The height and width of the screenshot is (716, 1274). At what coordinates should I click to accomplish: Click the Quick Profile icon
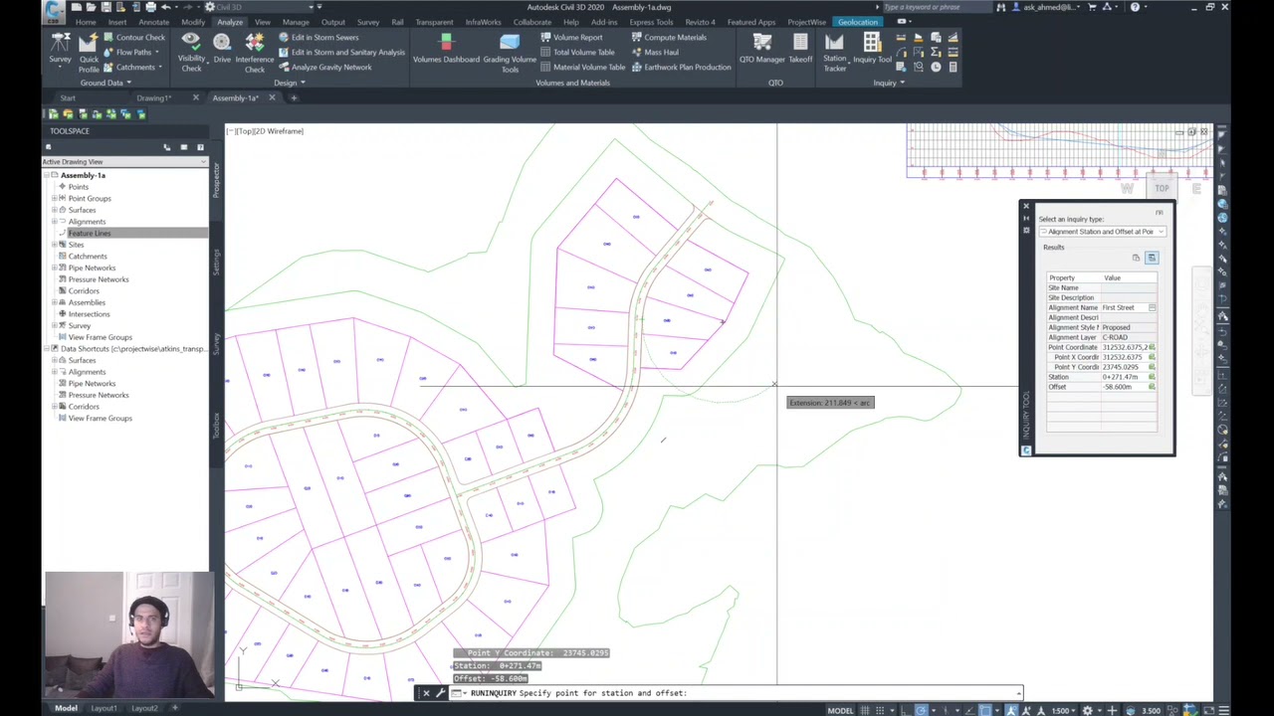(x=89, y=52)
